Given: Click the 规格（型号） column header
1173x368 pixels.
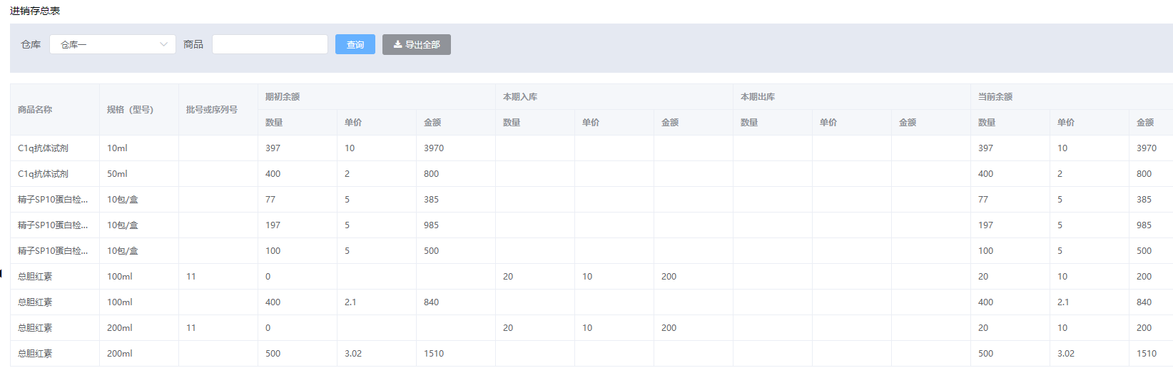Looking at the screenshot, I should (130, 110).
